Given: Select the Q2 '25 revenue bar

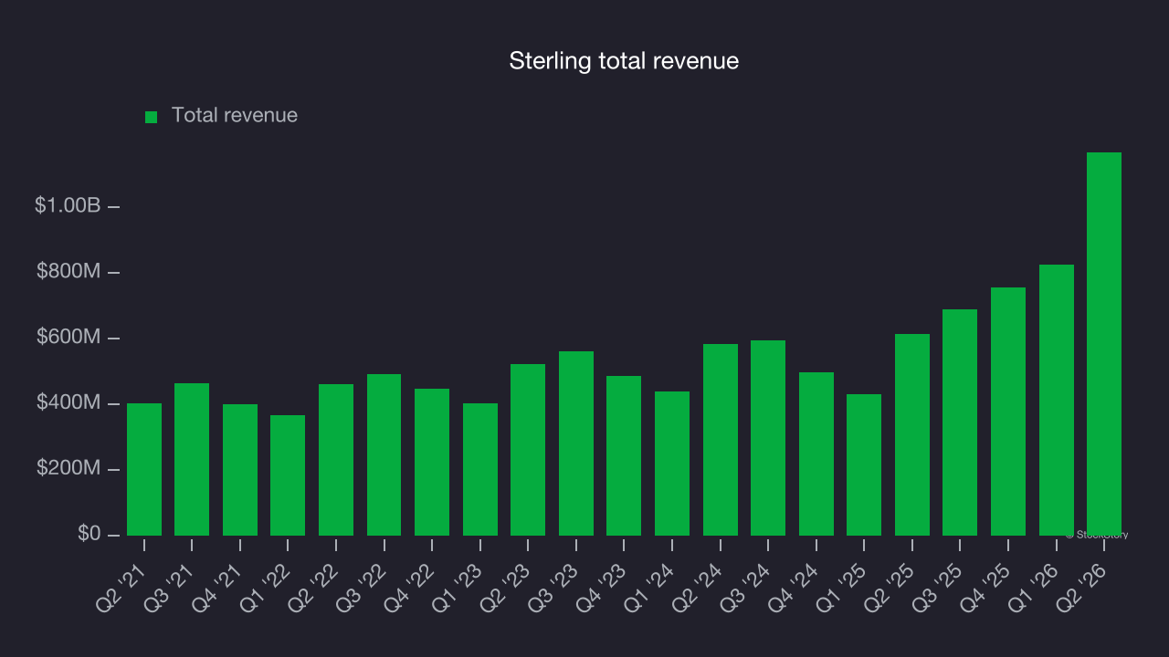Looking at the screenshot, I should pos(912,434).
